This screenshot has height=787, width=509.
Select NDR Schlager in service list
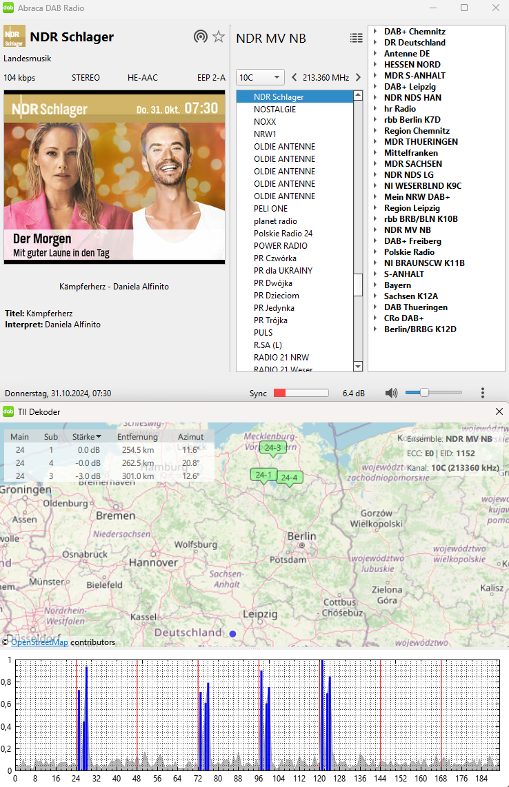click(x=295, y=97)
